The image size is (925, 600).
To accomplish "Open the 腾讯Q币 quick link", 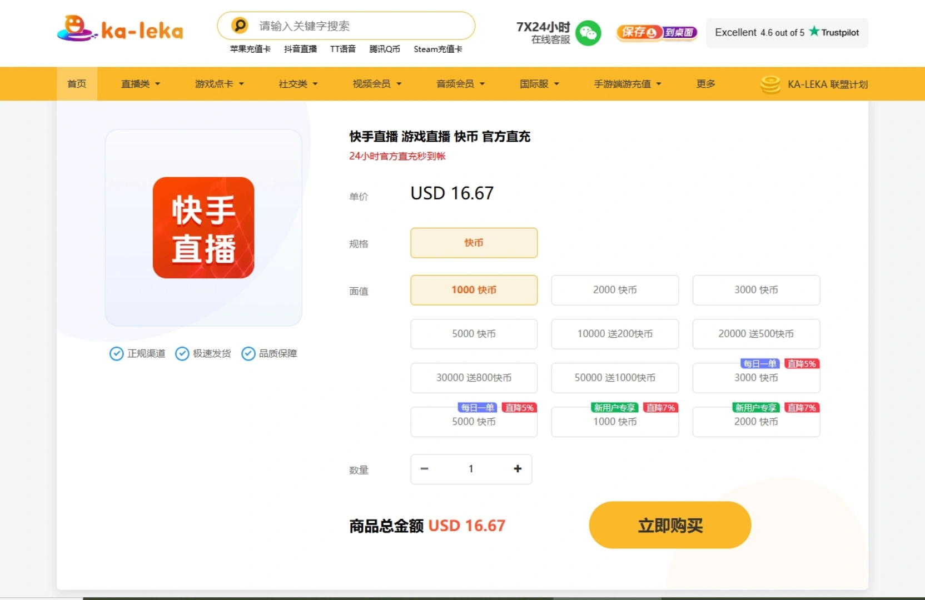I will (385, 49).
